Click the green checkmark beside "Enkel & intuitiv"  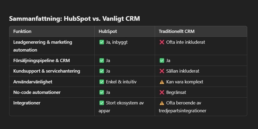102,82
